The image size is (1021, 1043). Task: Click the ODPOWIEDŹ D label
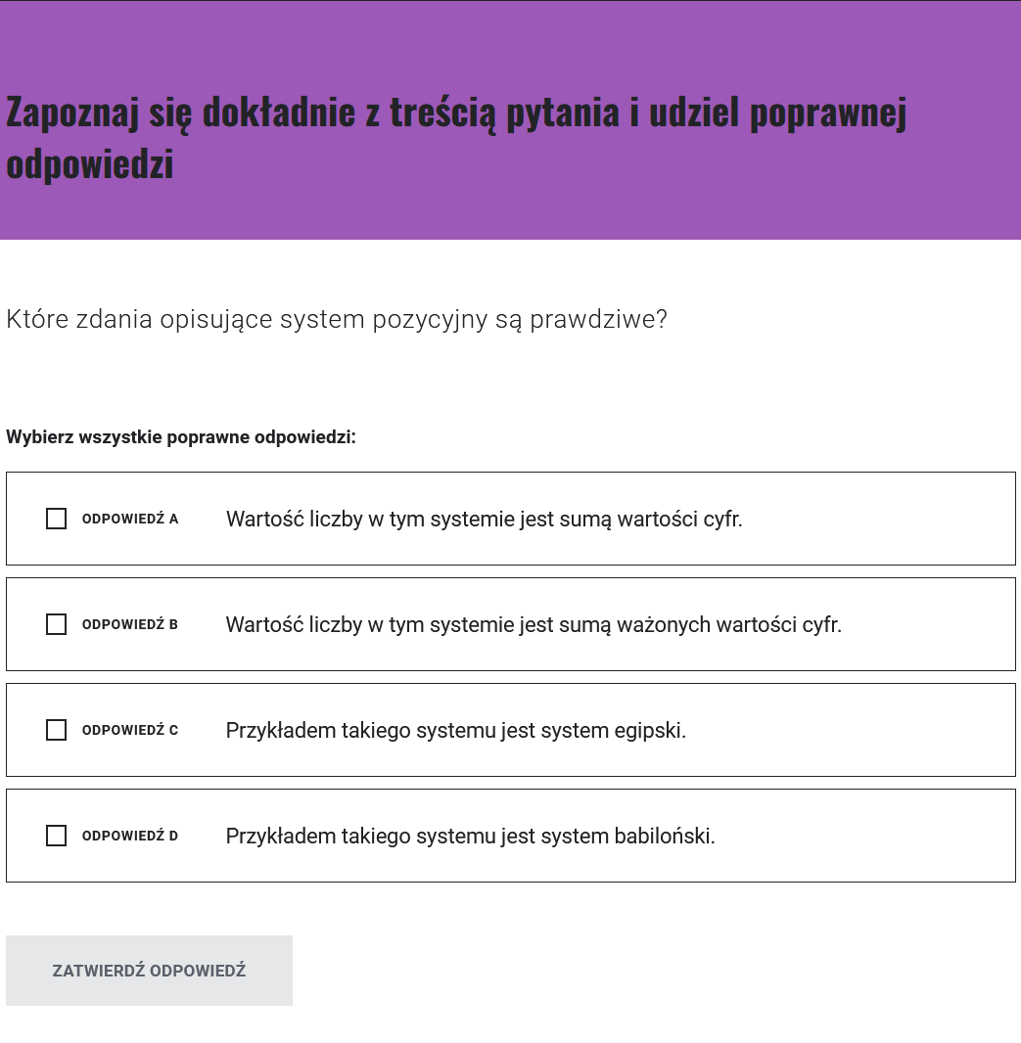coord(130,836)
